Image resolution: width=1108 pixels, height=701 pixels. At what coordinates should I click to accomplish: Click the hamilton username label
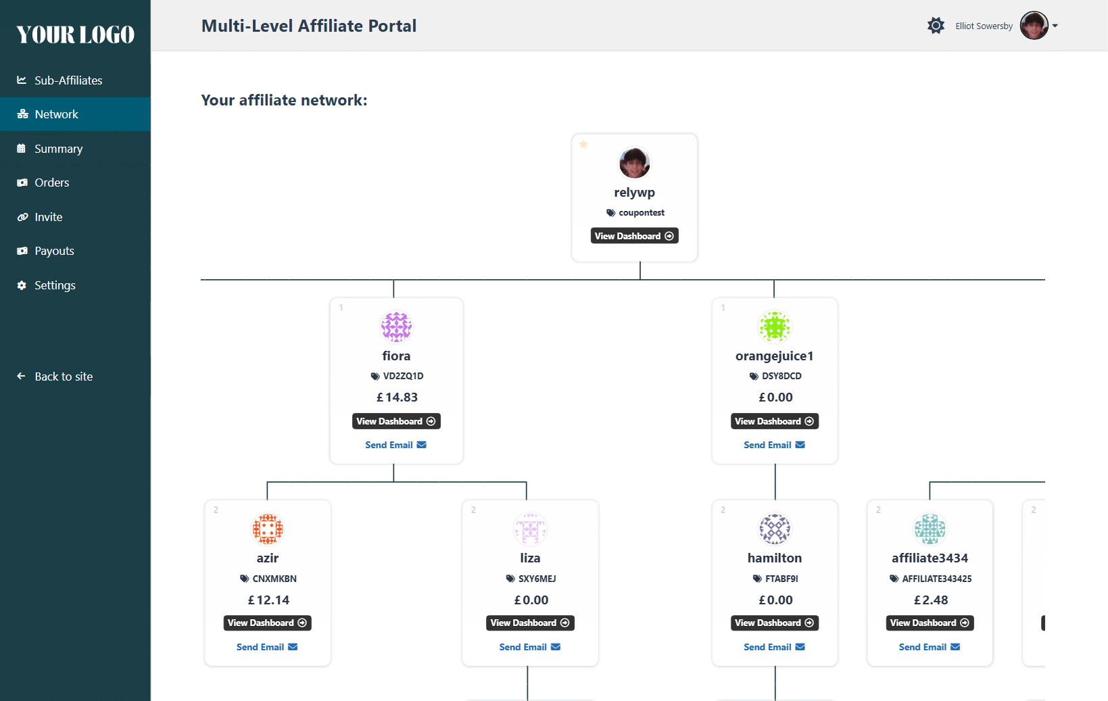(x=775, y=558)
